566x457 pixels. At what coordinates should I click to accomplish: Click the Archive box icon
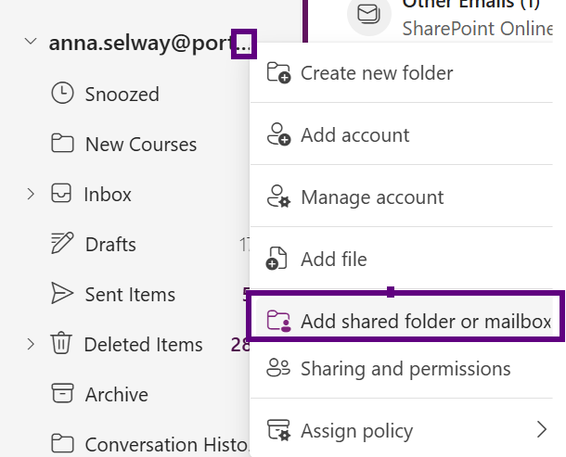(62, 394)
